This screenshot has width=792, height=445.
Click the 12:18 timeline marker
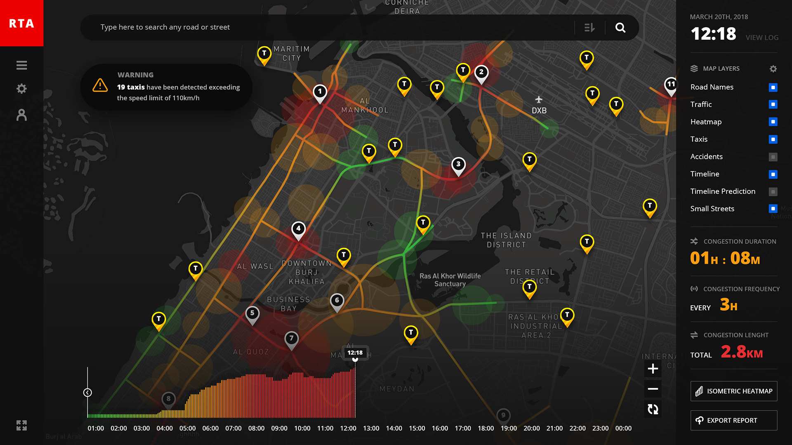355,353
